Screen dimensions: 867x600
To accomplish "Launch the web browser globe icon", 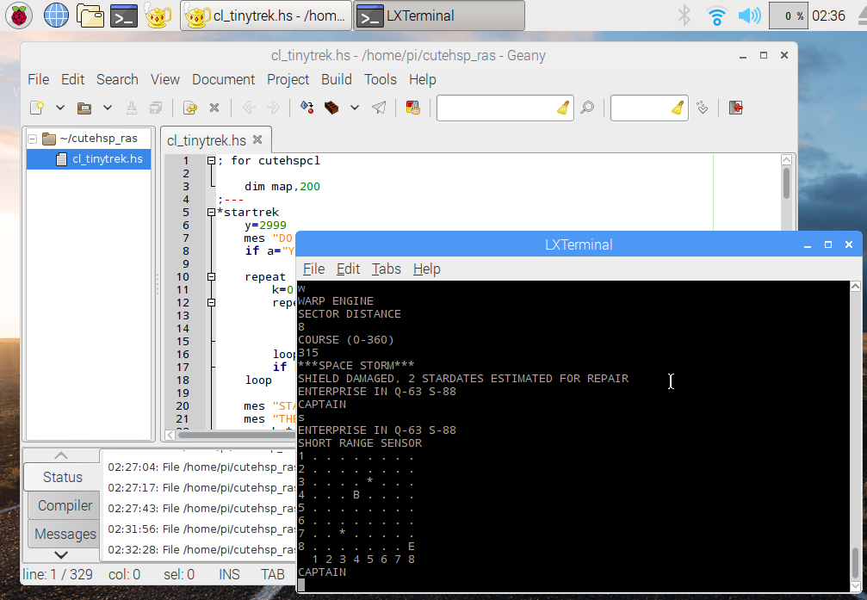I will [56, 15].
